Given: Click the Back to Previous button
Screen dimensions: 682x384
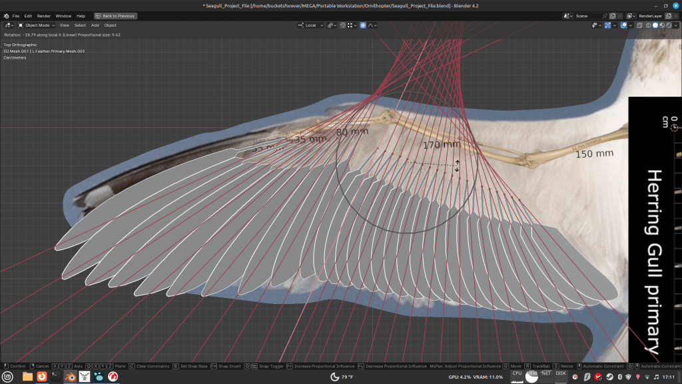Looking at the screenshot, I should pos(115,15).
